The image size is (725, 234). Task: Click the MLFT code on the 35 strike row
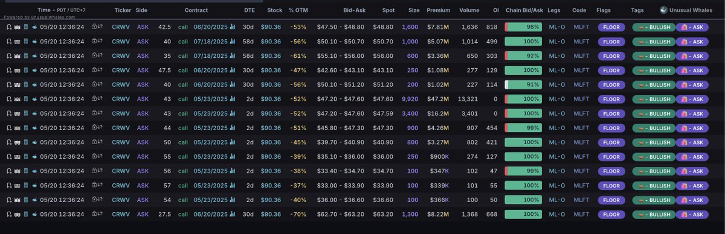581,55
